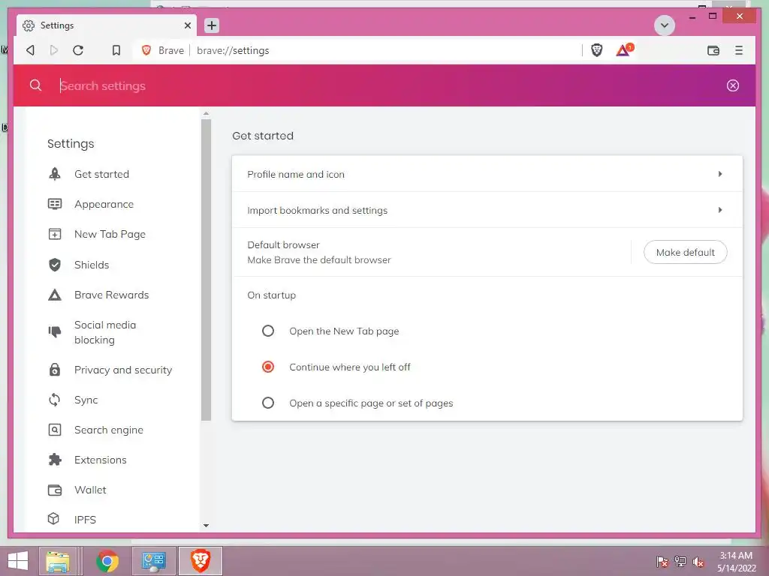Click the padlock icon beside Privacy and security
The image size is (769, 576).
click(x=54, y=369)
